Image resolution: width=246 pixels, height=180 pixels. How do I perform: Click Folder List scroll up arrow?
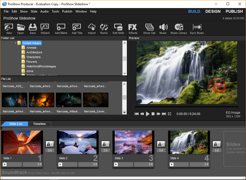pyautogui.click(x=125, y=43)
